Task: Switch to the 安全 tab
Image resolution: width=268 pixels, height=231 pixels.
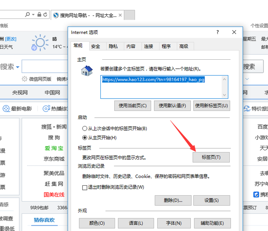Action: tap(95, 47)
